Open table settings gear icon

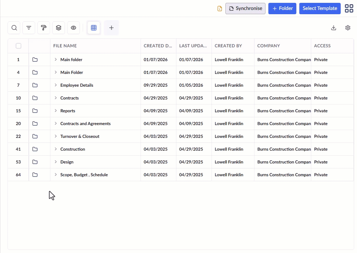(x=348, y=28)
